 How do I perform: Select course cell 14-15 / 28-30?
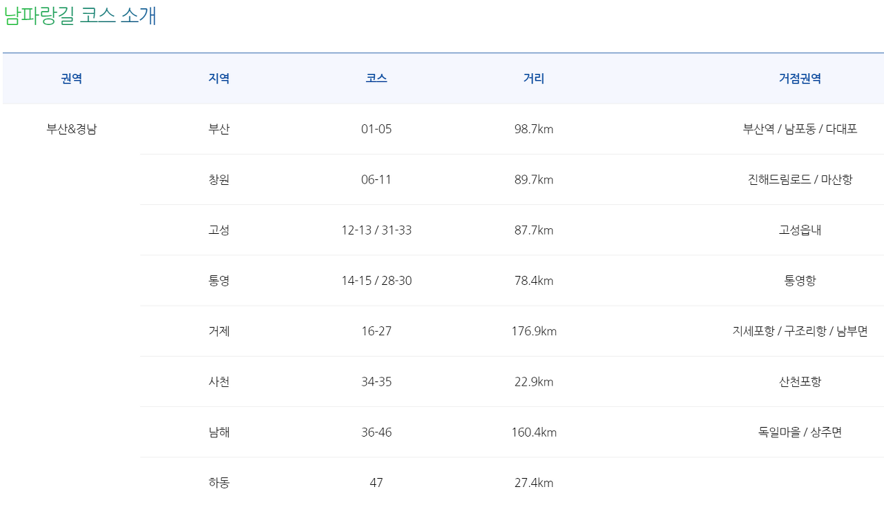[376, 281]
